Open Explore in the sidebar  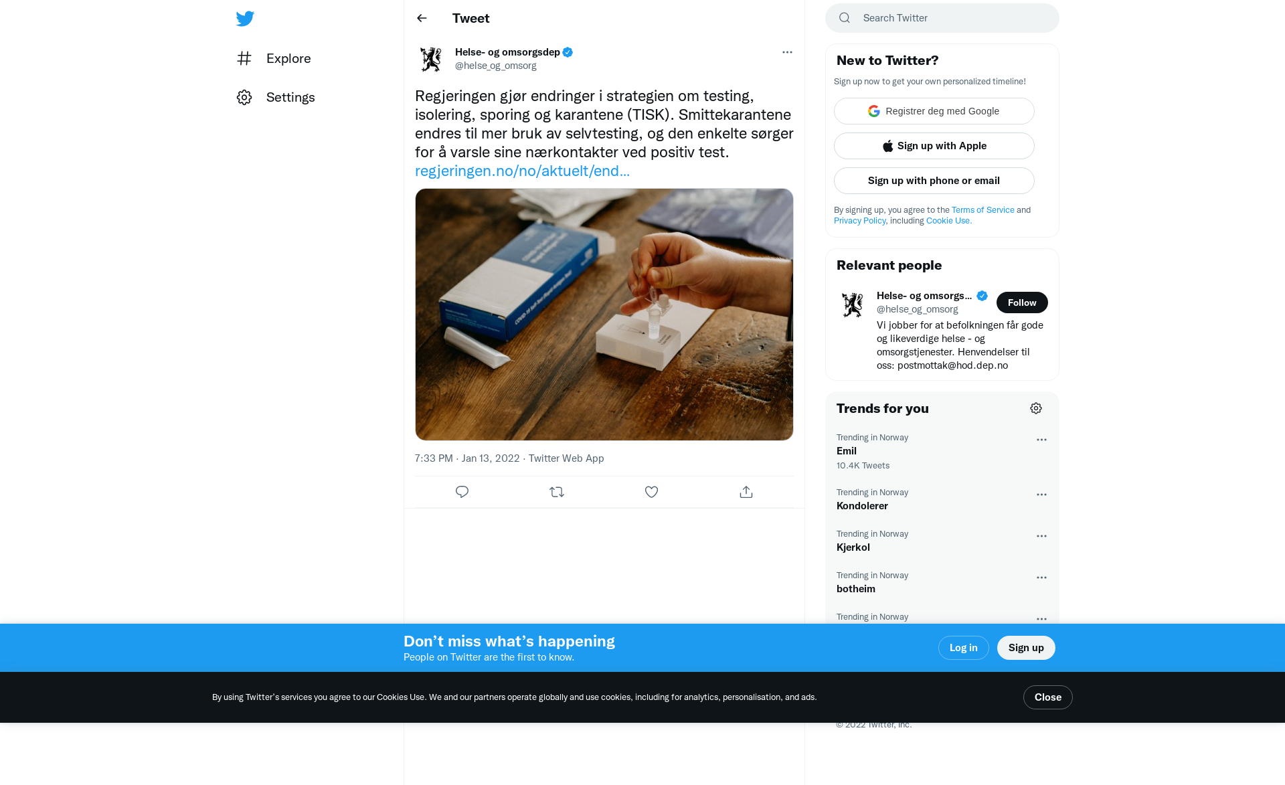point(274,58)
